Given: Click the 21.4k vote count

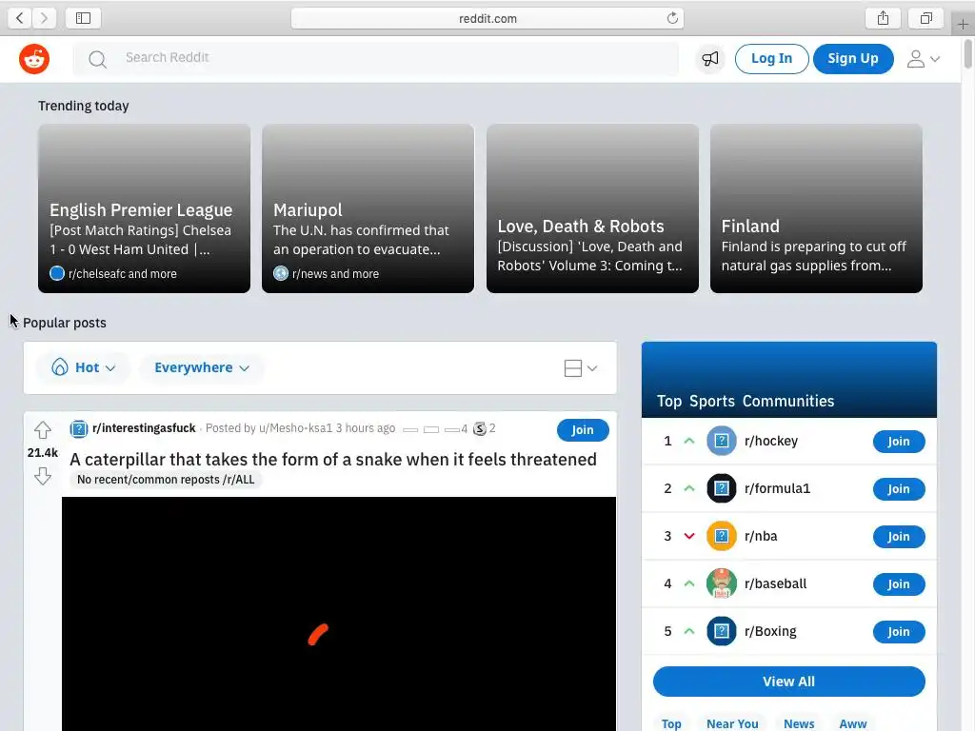Looking at the screenshot, I should tap(42, 452).
